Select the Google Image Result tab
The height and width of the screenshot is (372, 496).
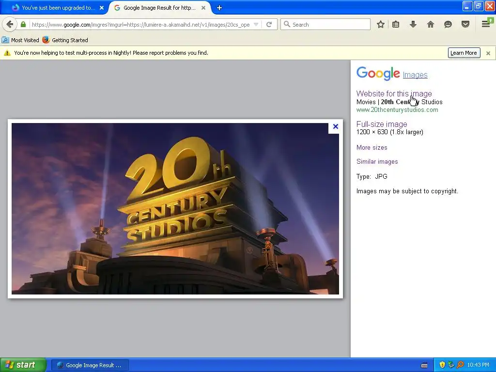(x=159, y=8)
